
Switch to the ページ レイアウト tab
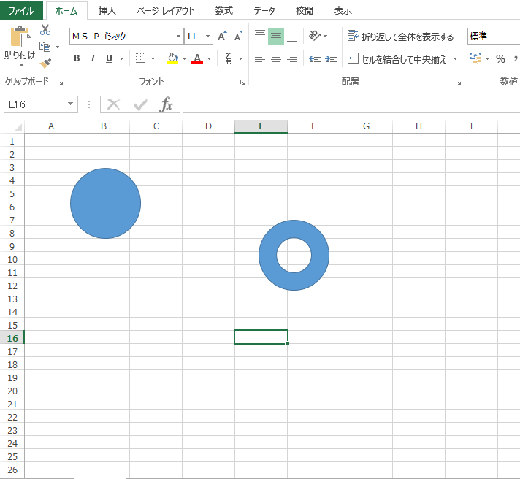coord(166,11)
